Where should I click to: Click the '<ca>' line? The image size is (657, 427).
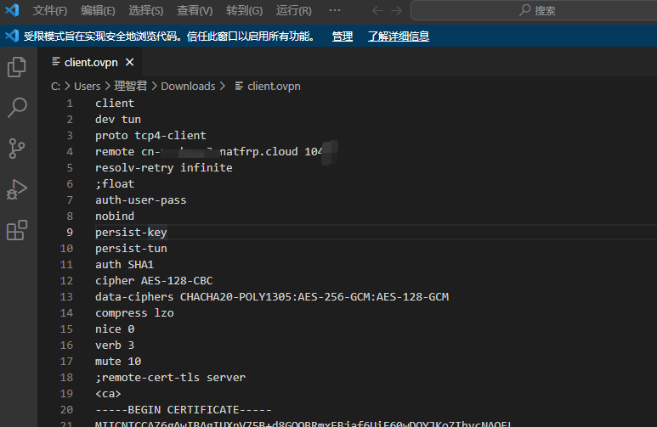(x=108, y=394)
